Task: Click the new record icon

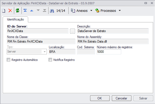Action: click(4, 11)
